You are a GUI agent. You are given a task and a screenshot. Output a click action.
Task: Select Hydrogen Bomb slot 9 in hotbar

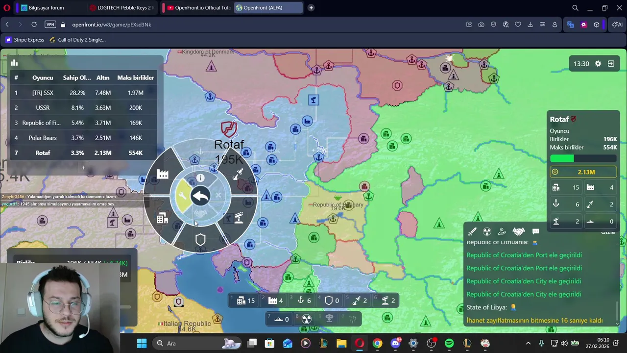point(329,319)
